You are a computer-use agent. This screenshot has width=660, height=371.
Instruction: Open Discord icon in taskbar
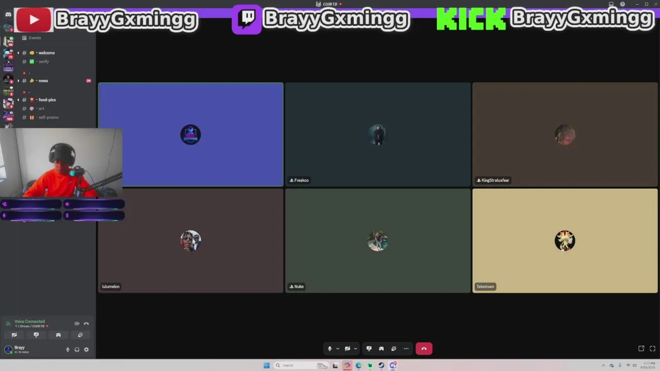[x=393, y=365]
